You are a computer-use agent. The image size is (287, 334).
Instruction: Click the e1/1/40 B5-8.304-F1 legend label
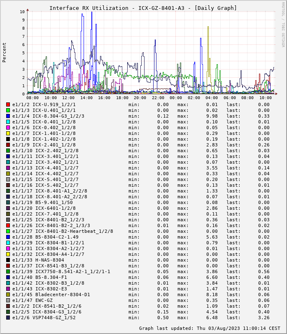(x=40, y=277)
